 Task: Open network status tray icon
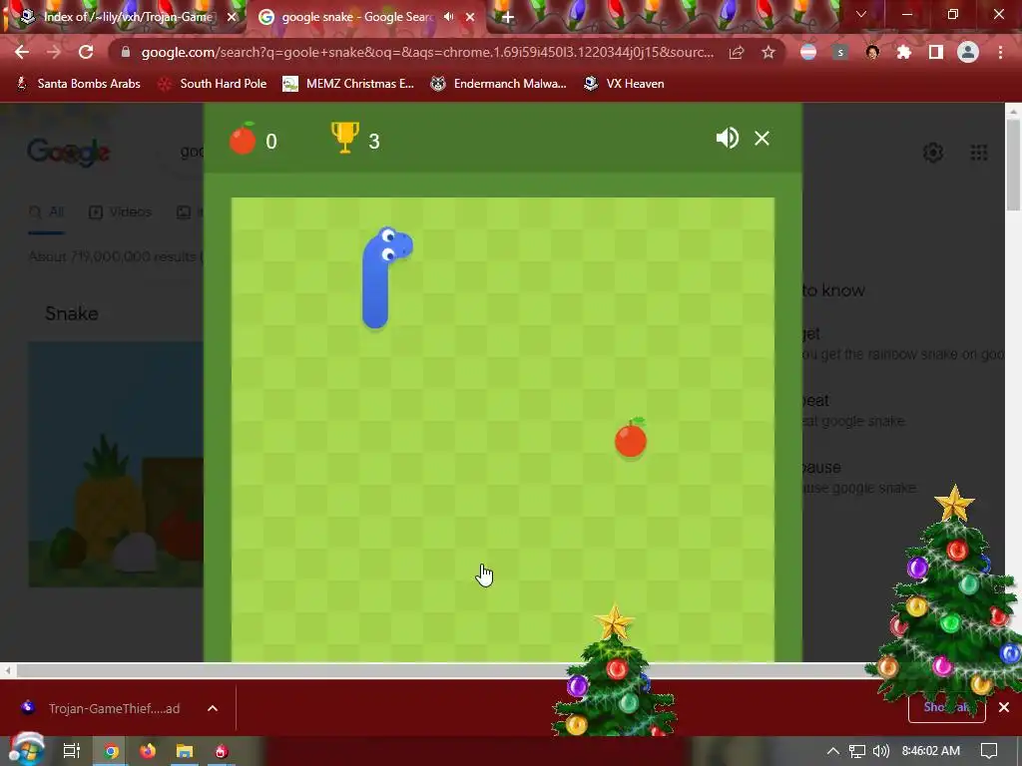(857, 751)
